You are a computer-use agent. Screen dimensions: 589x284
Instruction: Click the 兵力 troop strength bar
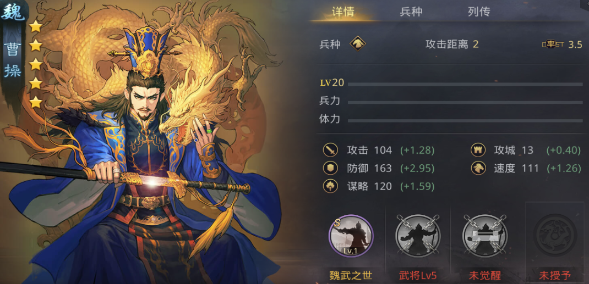click(x=465, y=102)
